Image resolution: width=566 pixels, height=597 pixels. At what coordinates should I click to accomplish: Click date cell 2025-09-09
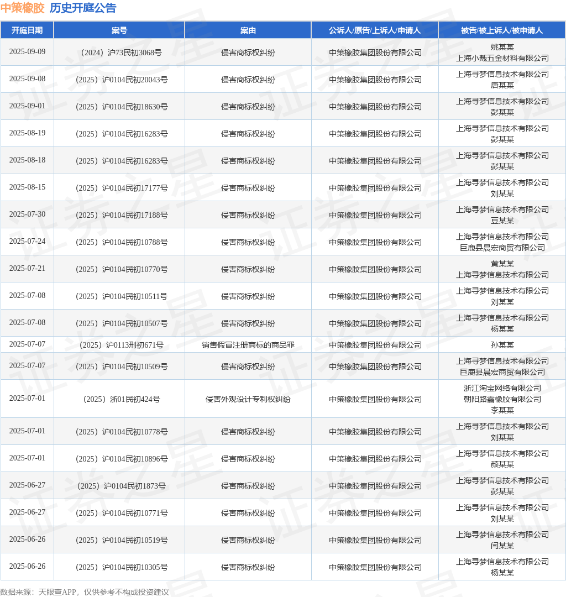pos(28,52)
